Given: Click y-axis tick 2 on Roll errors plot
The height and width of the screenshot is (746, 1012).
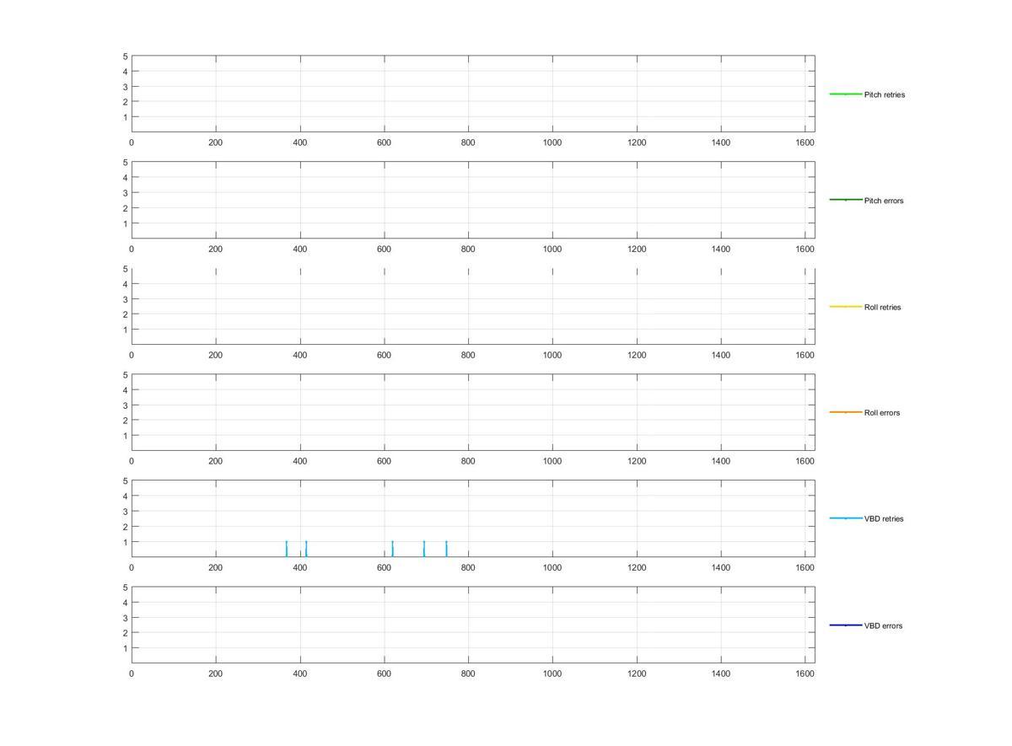Looking at the screenshot, I should [125, 421].
